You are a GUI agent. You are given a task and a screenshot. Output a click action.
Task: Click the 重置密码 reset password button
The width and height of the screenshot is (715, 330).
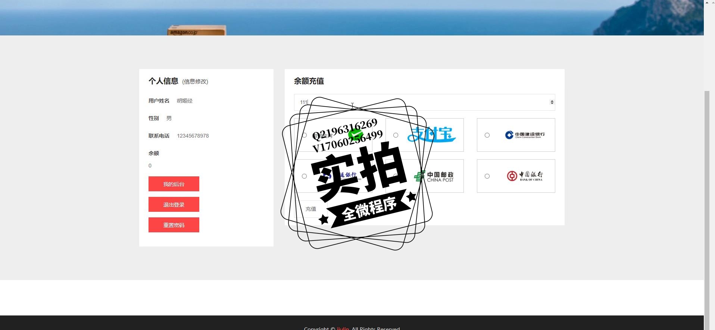[174, 225]
